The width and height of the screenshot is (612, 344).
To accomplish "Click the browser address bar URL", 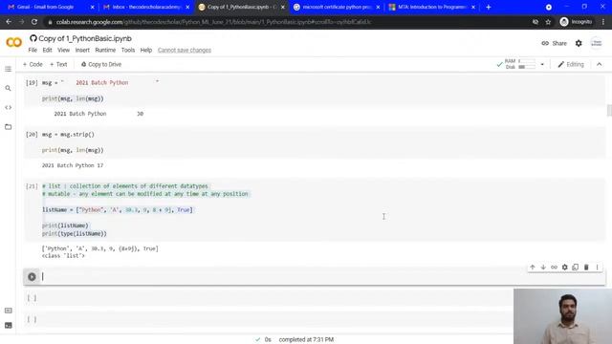I will click(213, 22).
